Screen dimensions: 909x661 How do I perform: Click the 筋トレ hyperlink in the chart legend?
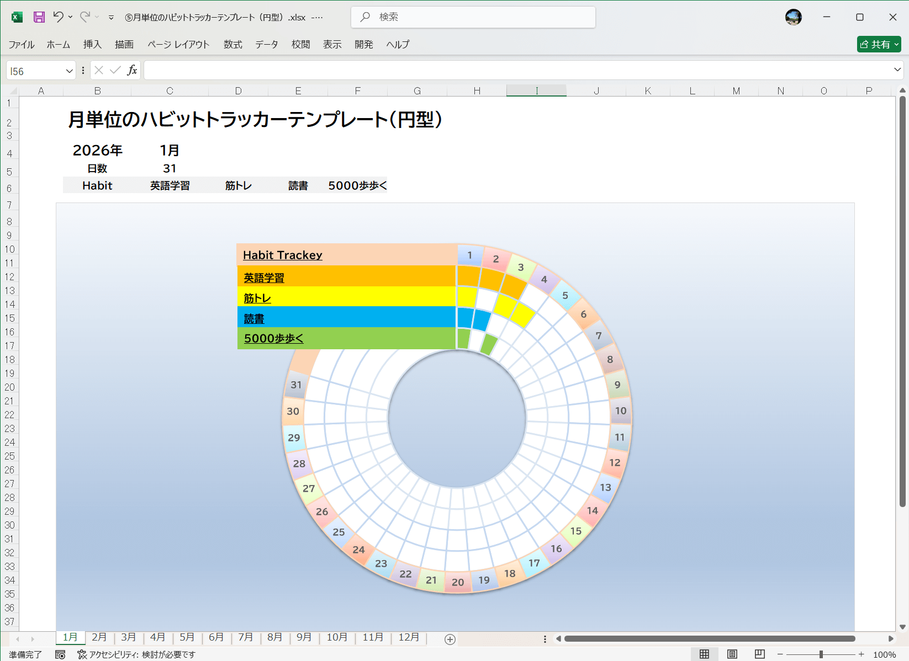pyautogui.click(x=256, y=297)
